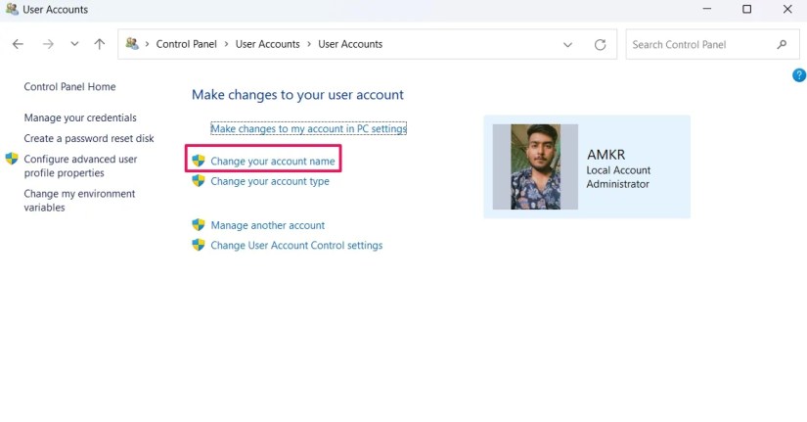Click the blue Help question mark icon
Image resolution: width=807 pixels, height=422 pixels.
click(x=799, y=75)
